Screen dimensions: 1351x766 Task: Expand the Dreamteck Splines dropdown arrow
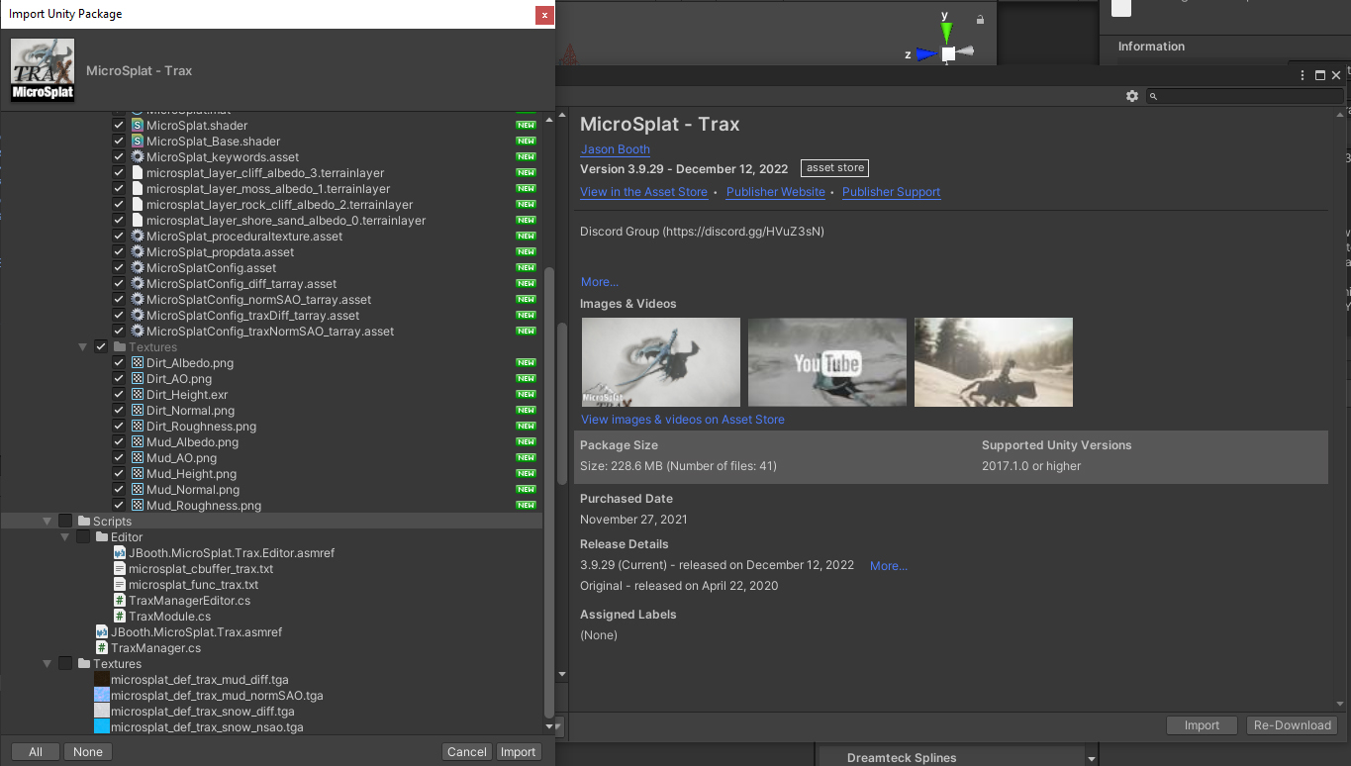[1092, 759]
